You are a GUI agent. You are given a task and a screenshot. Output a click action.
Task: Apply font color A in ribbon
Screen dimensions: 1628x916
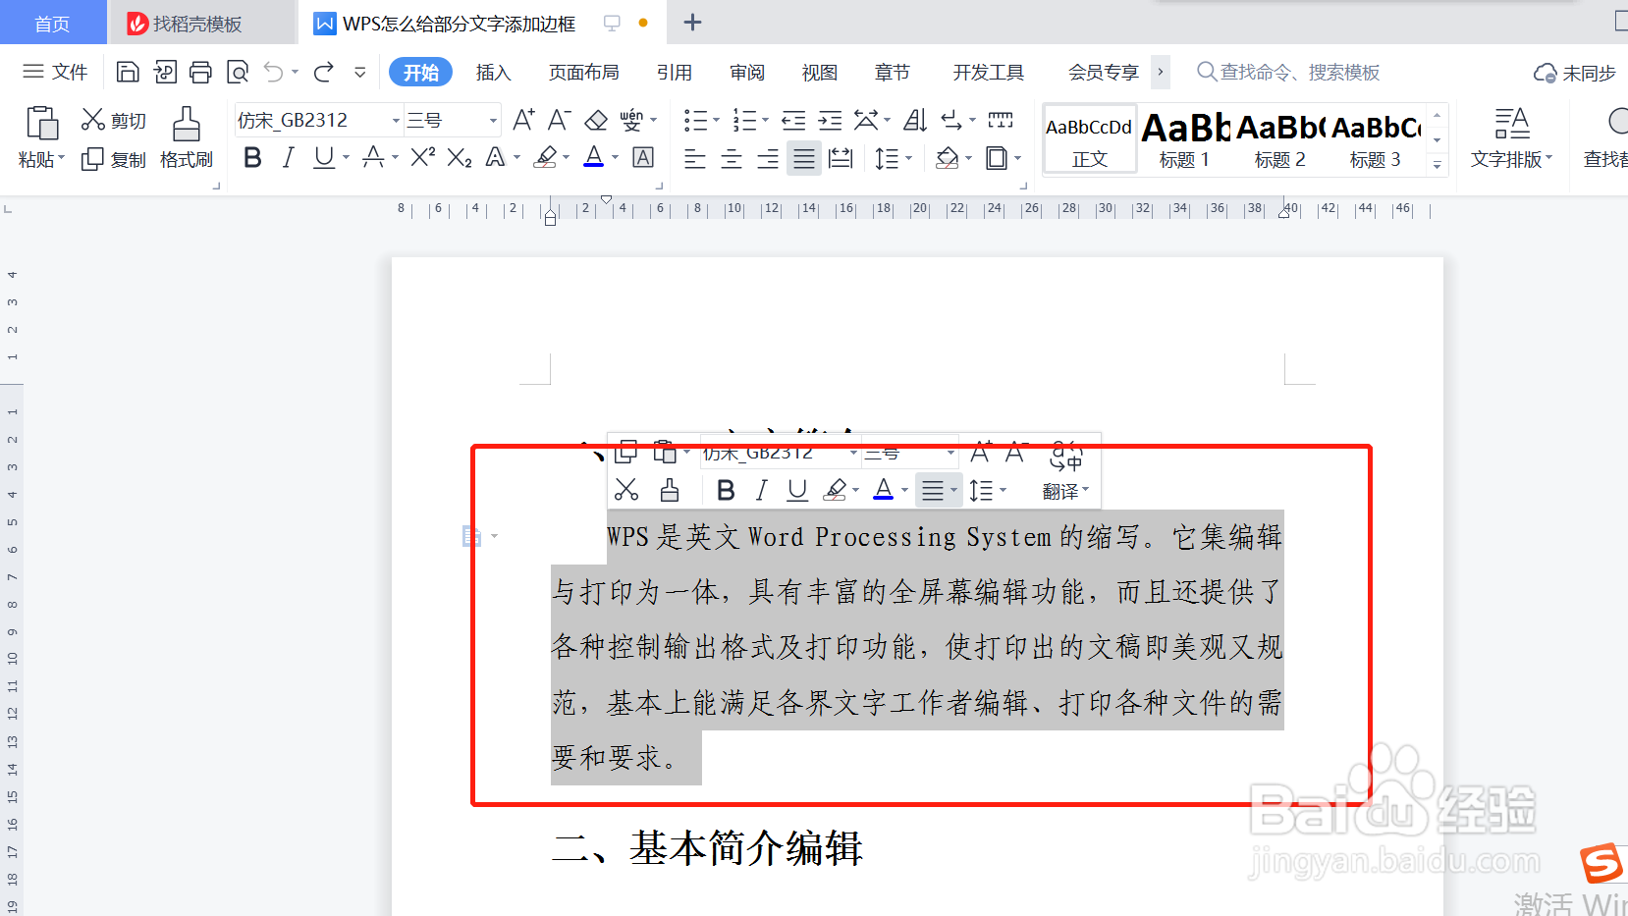(x=594, y=157)
